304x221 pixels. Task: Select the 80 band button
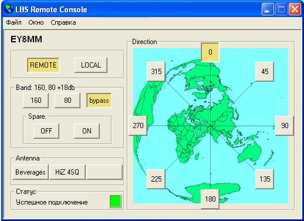click(x=67, y=101)
